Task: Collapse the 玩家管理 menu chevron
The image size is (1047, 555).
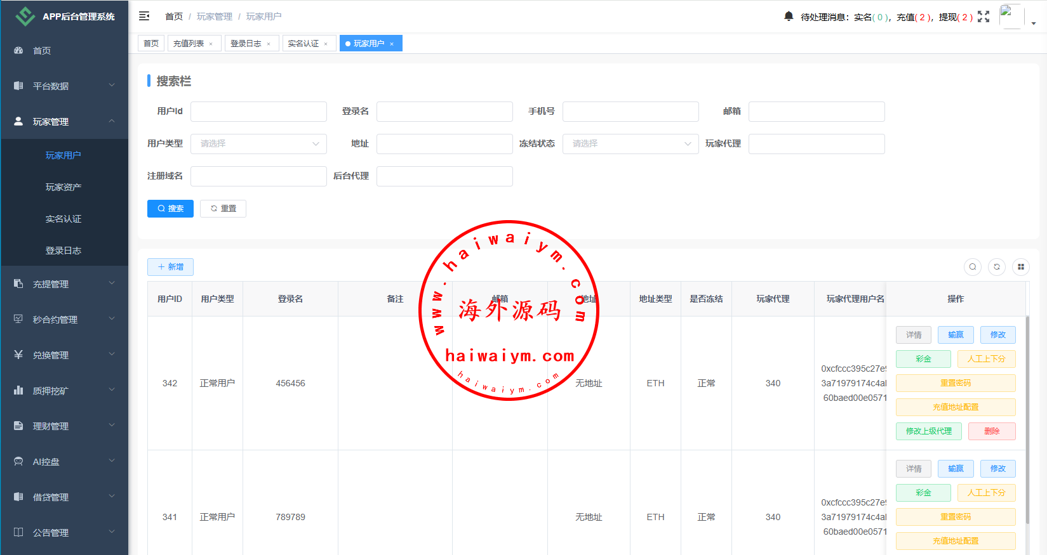Action: click(112, 121)
